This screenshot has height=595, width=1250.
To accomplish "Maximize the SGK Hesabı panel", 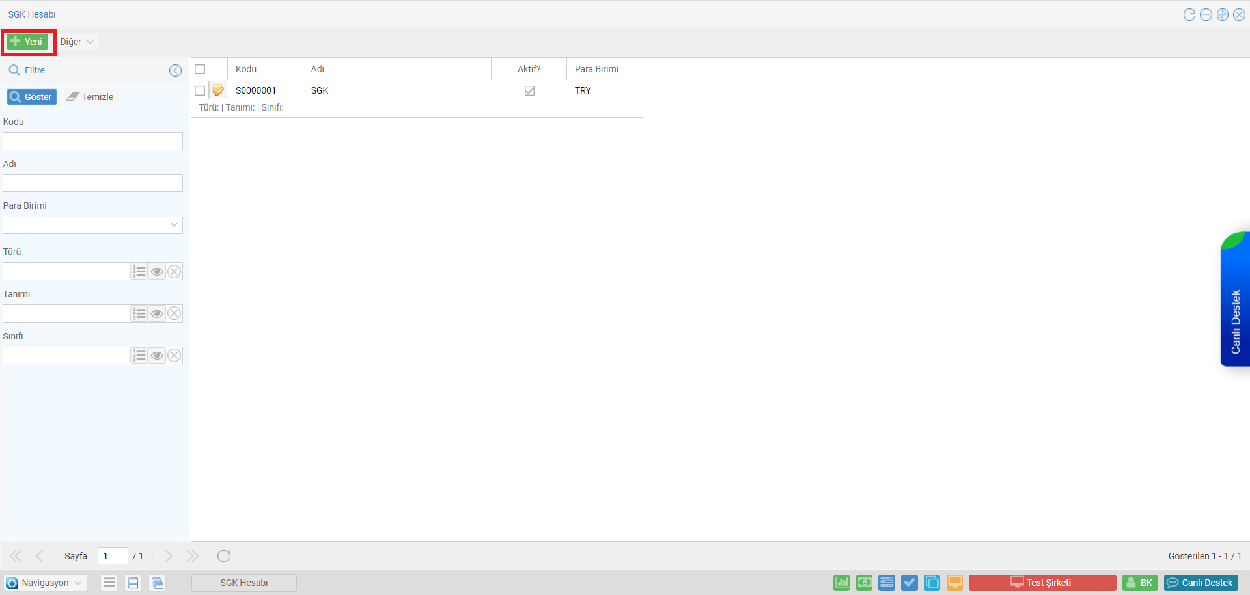I will (x=1223, y=14).
